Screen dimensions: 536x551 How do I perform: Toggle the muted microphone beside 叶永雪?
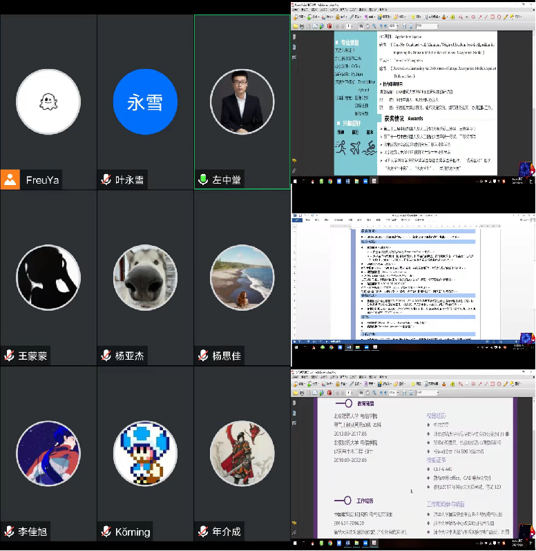tap(106, 180)
